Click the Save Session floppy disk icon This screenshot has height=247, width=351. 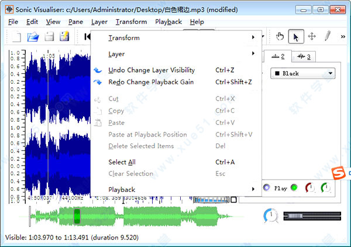pyautogui.click(x=49, y=36)
